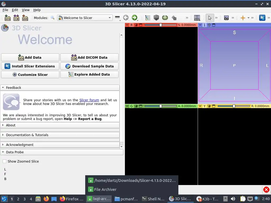Click Install Slicer Extensions button

[30, 66]
